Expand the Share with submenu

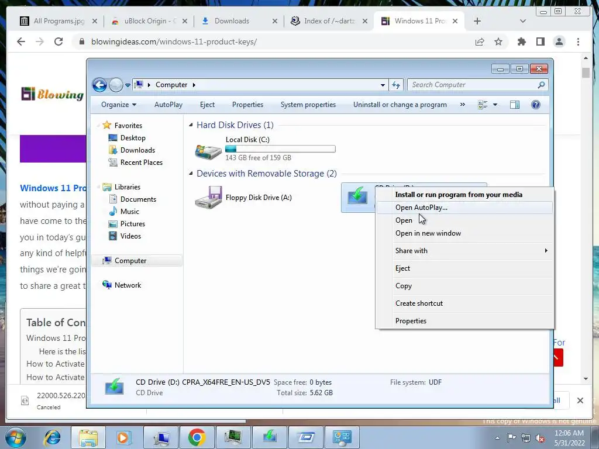[464, 251]
